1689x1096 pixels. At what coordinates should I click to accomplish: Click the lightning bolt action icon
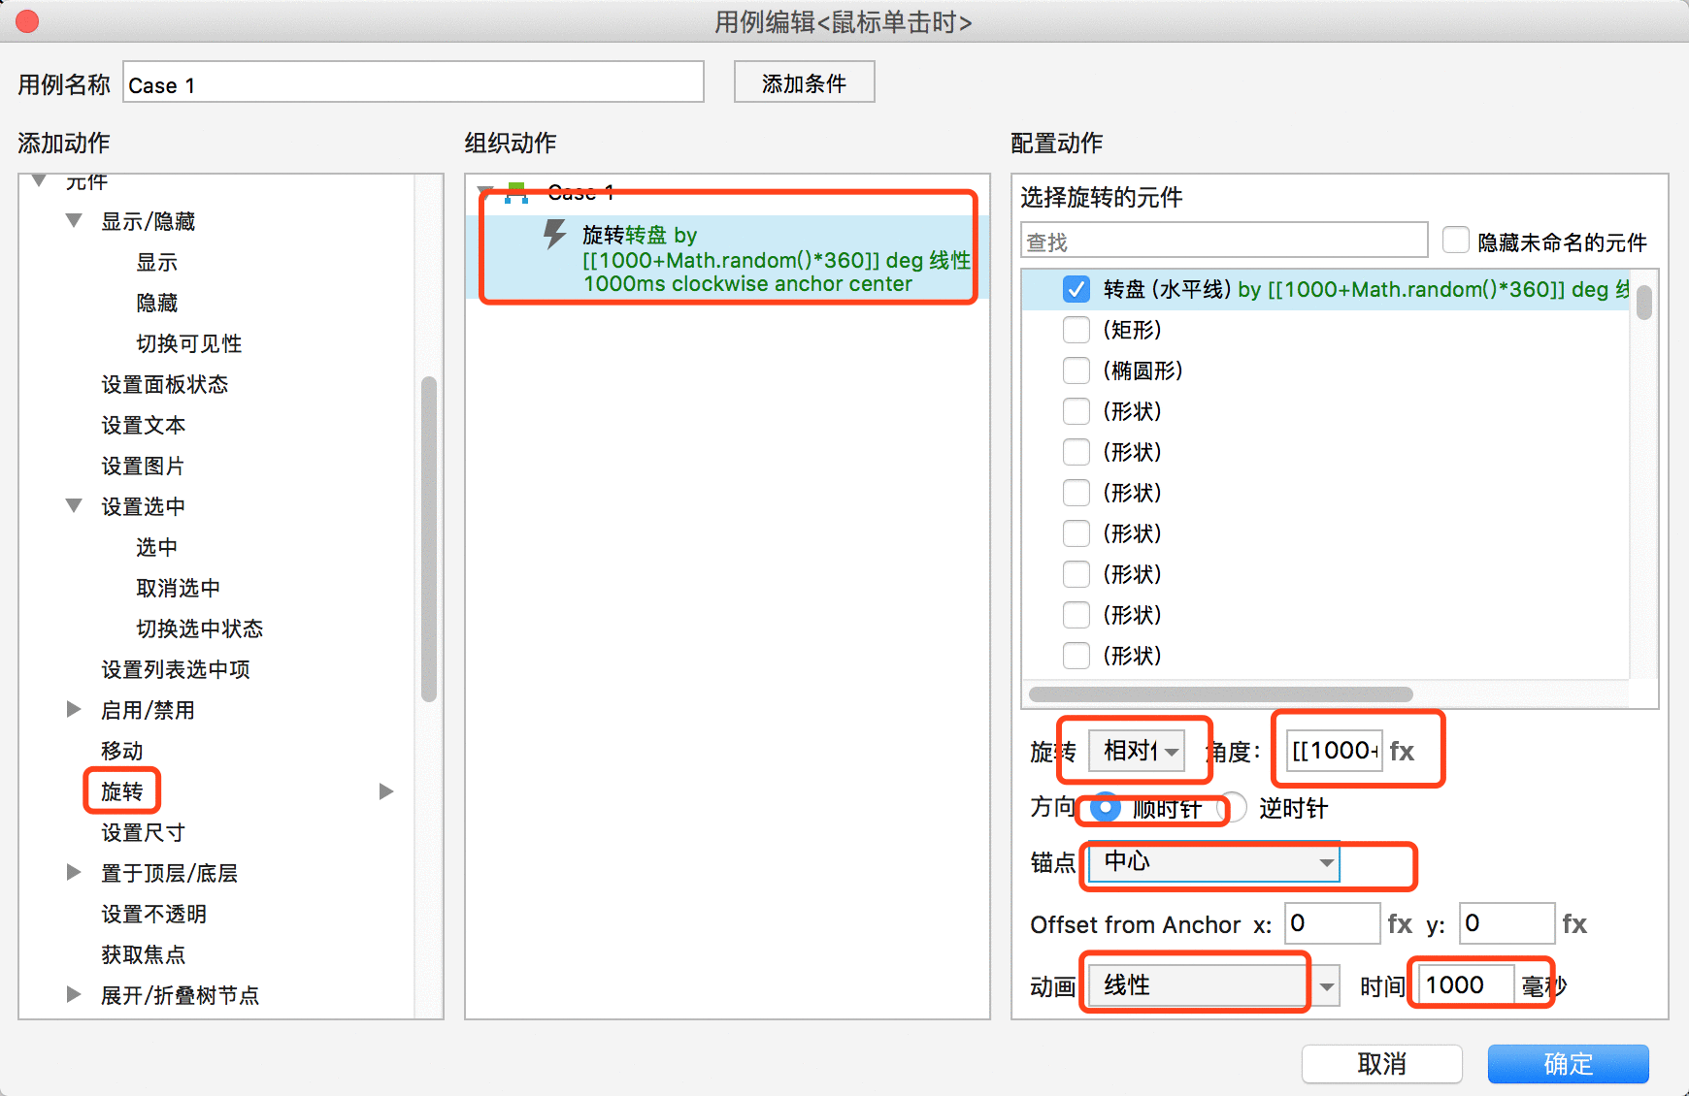pos(554,234)
